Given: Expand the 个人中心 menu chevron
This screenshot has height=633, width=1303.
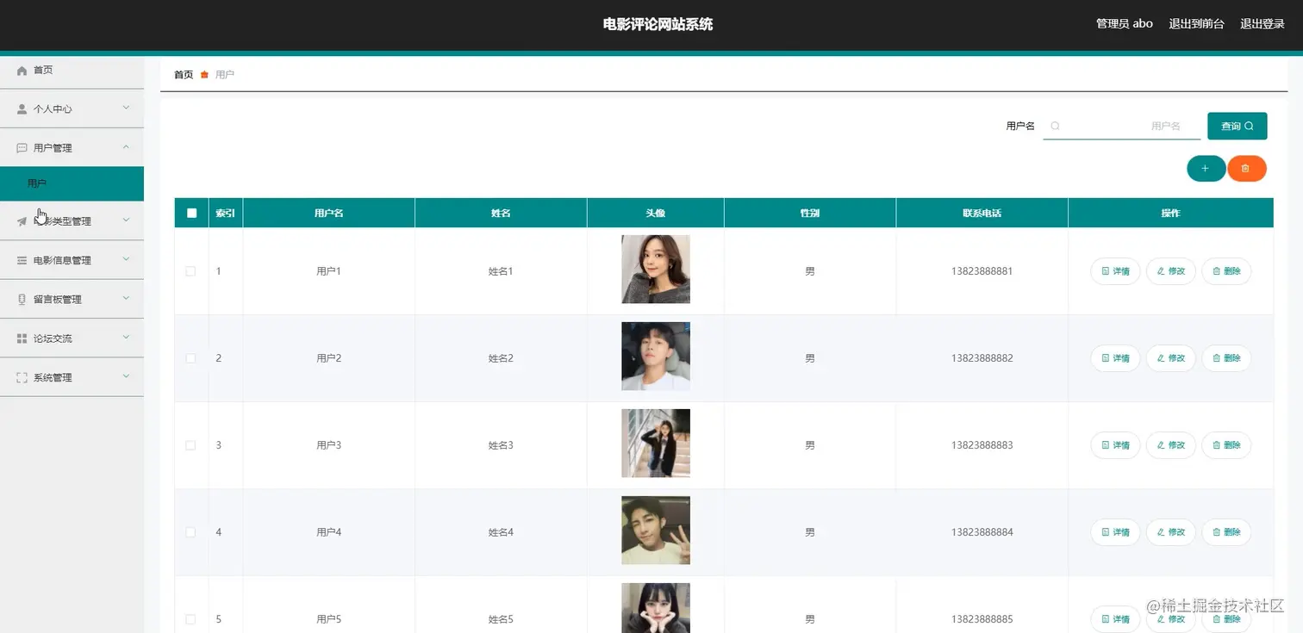Looking at the screenshot, I should [127, 109].
